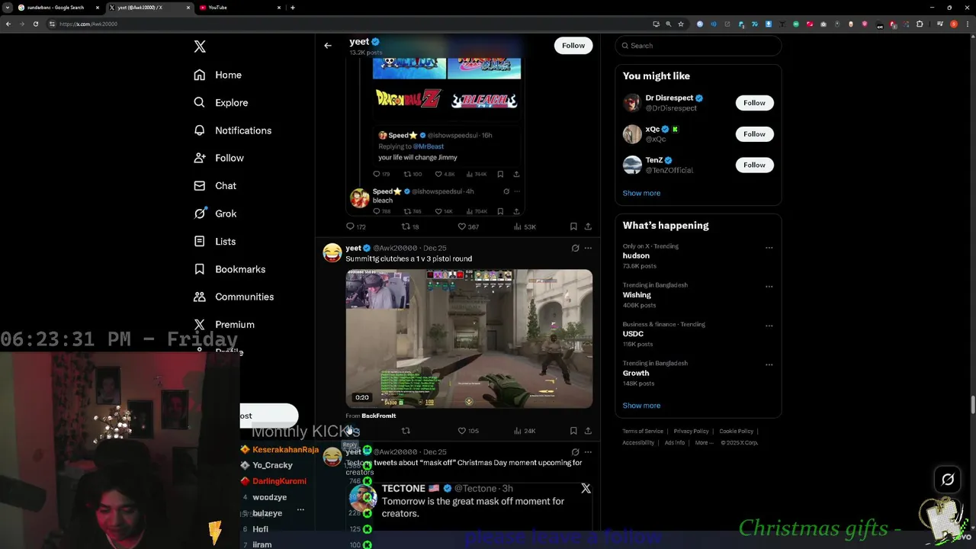Share the post with 367 likes
Screen dimensions: 976x549
[588, 226]
